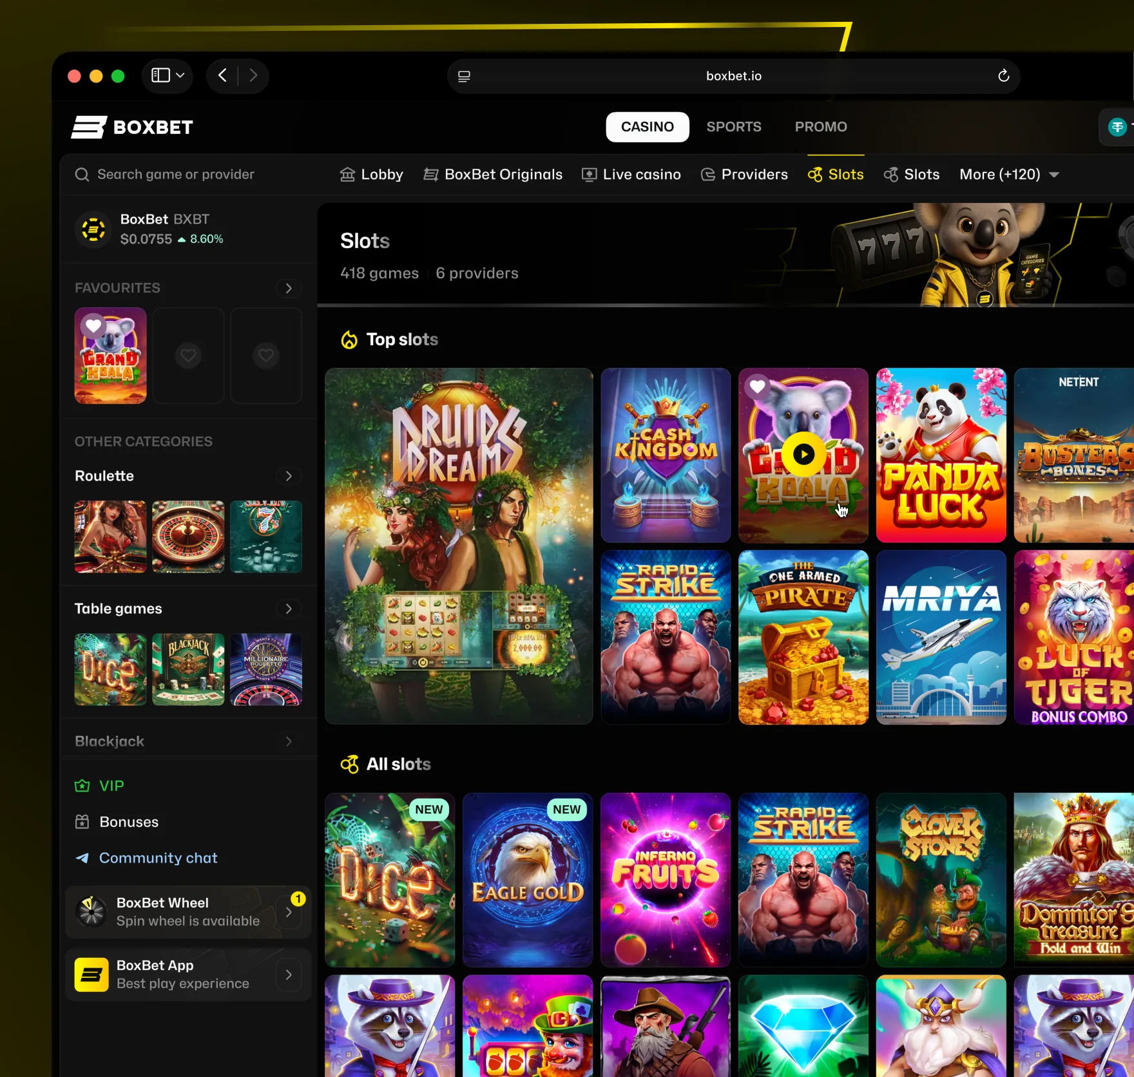Click the search magnifier icon
This screenshot has width=1134, height=1077.
(x=82, y=175)
